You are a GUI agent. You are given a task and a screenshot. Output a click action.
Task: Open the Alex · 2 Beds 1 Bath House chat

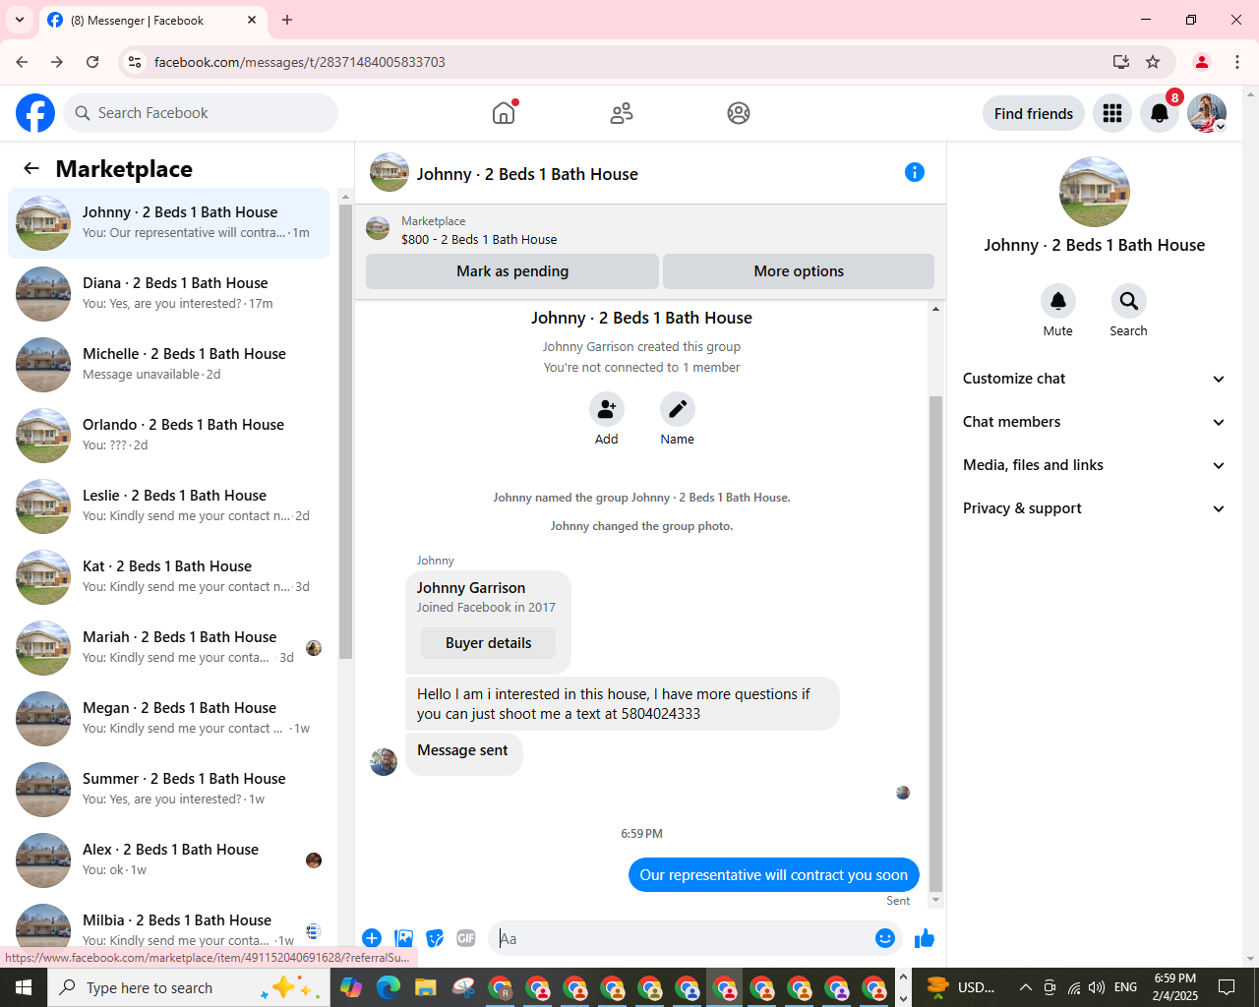(169, 860)
